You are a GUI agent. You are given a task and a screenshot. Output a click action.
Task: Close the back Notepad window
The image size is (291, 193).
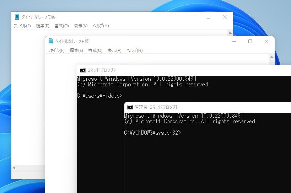tap(225, 17)
